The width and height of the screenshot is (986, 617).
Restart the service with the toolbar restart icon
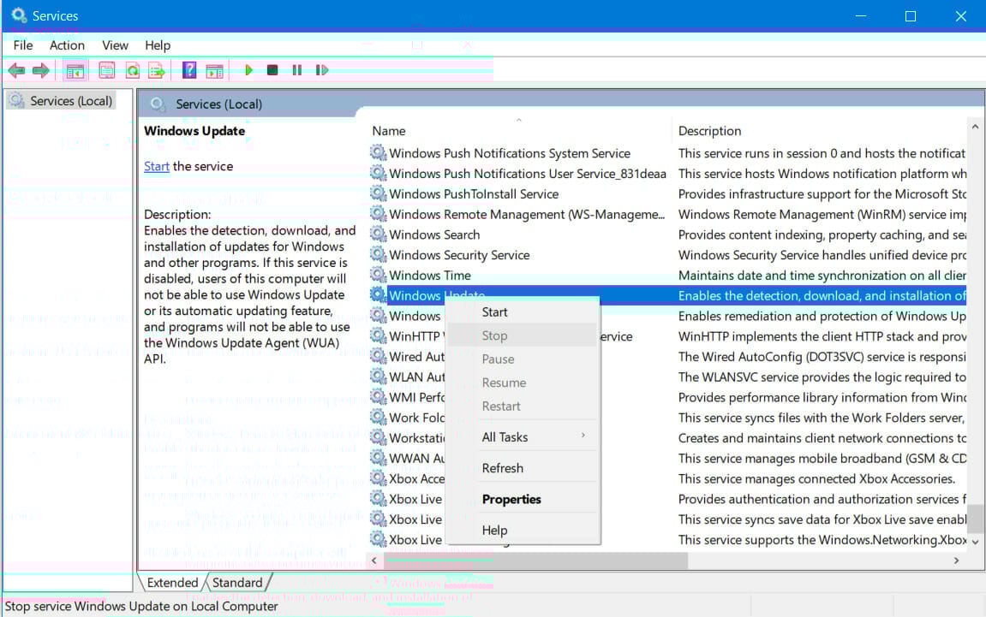(322, 70)
